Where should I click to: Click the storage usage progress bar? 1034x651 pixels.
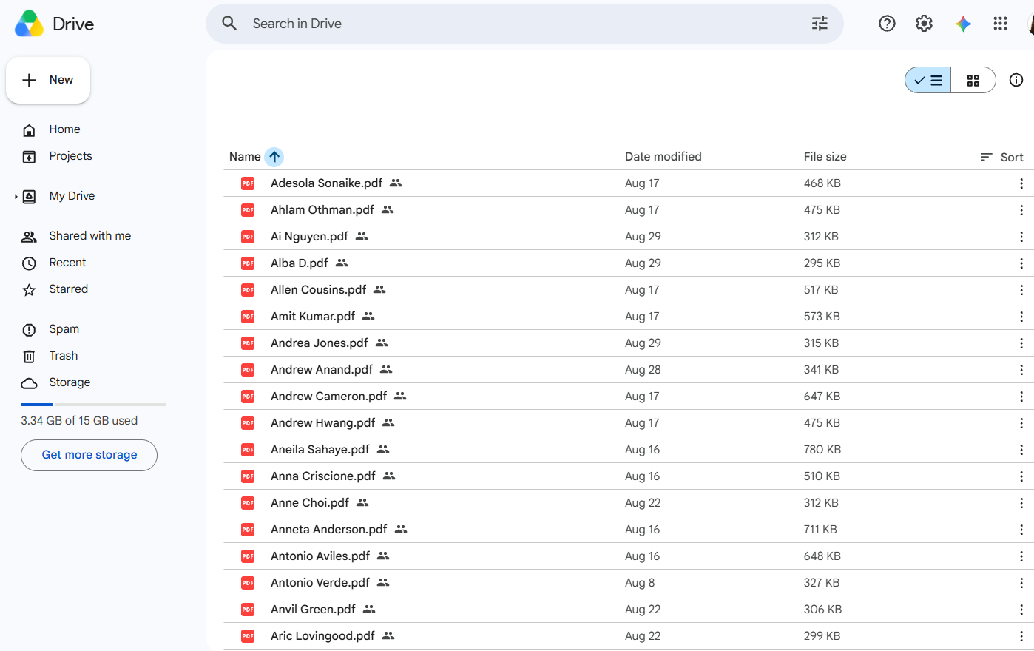93,405
